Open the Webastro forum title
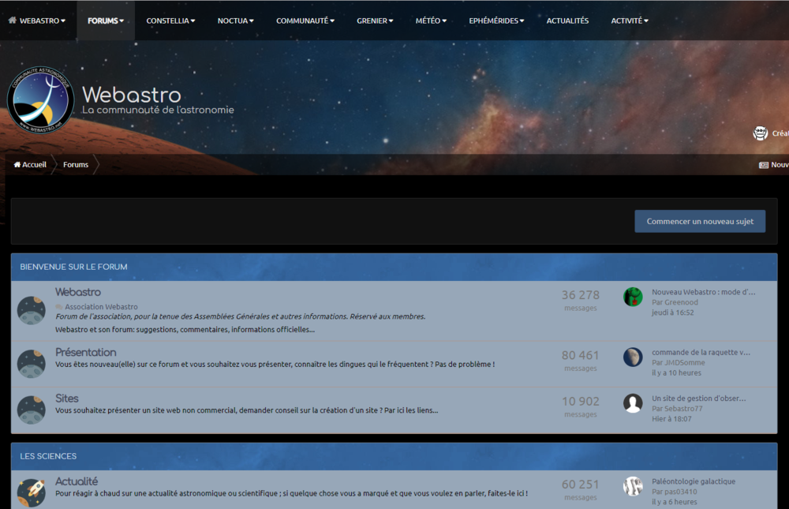789x509 pixels. (78, 292)
